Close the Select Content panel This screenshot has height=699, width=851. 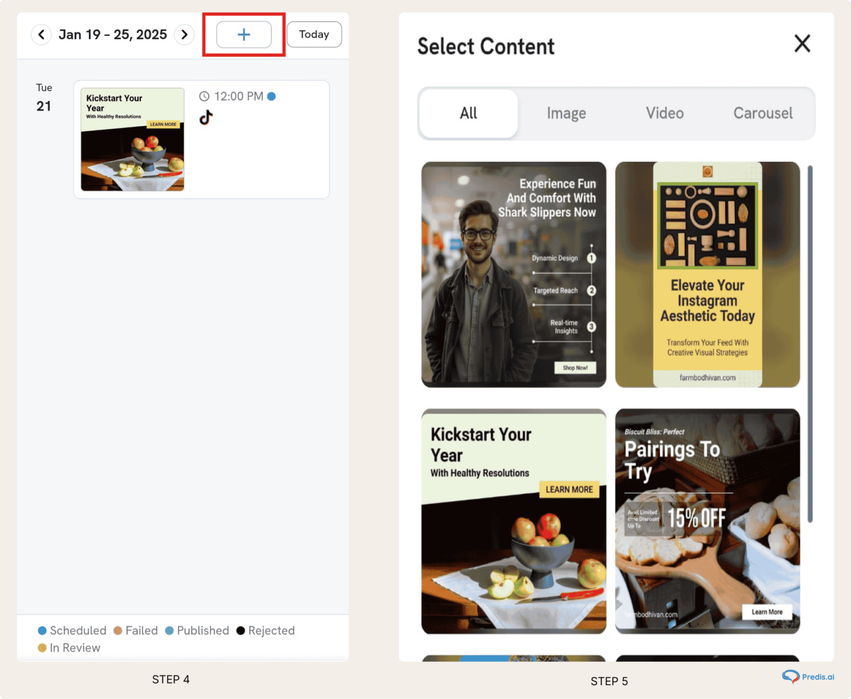coord(802,43)
